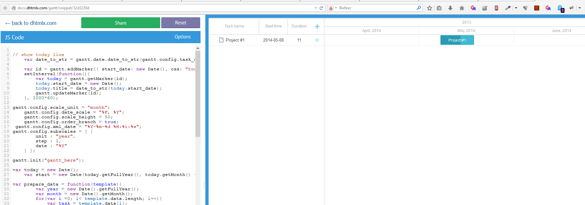Click the red eraser-shaped extension icon
585x205 pixels.
[496, 8]
